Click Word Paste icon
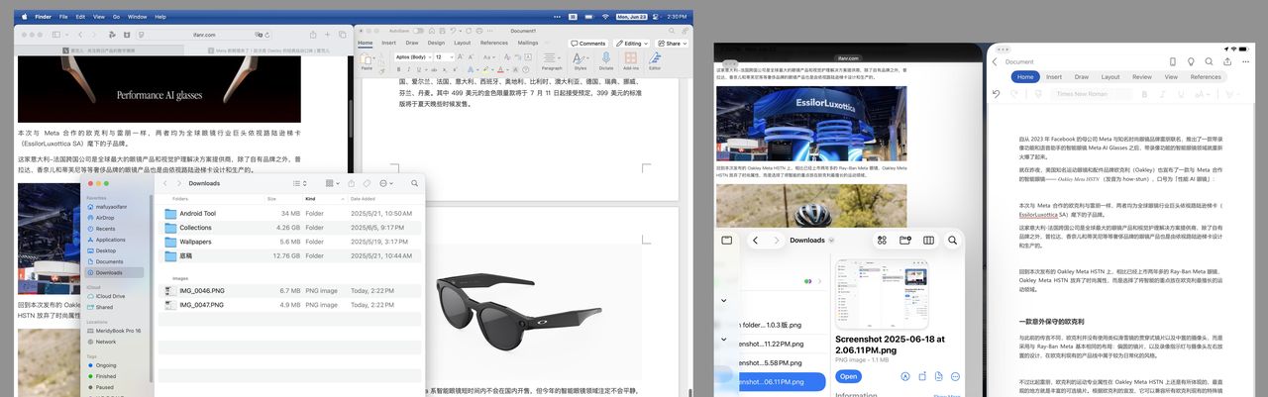 [367, 58]
